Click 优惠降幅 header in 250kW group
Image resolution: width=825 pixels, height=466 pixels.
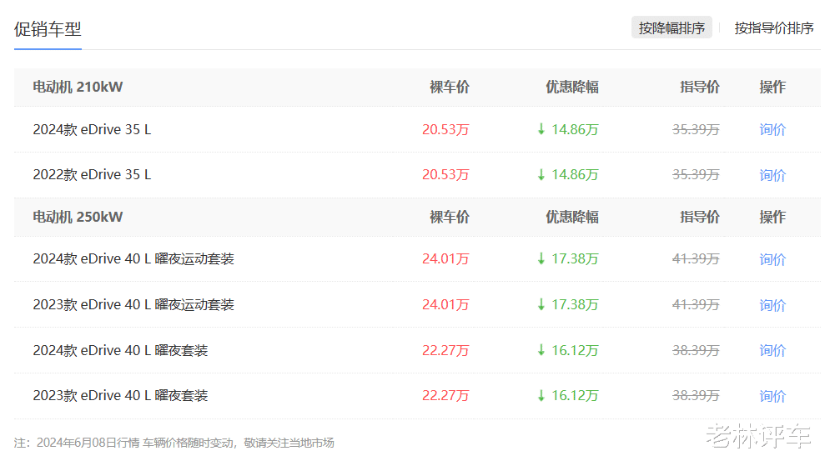(572, 217)
